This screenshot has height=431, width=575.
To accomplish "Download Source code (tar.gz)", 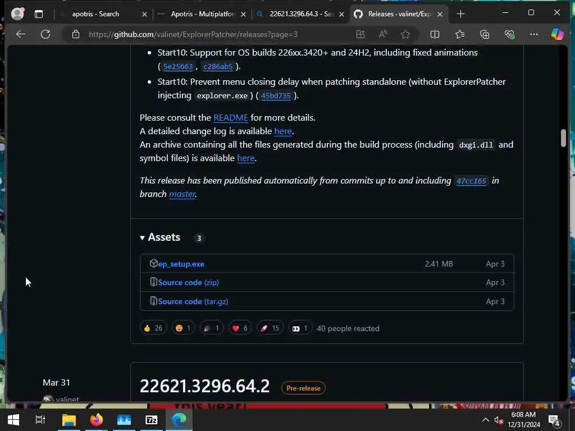I will pyautogui.click(x=193, y=301).
